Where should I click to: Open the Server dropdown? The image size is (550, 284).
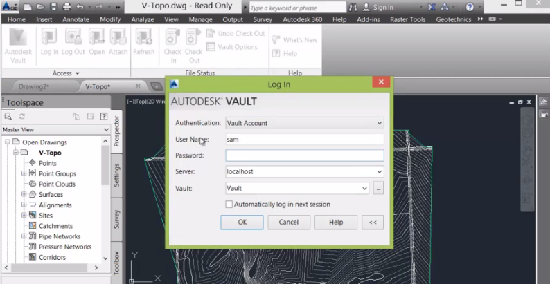379,172
